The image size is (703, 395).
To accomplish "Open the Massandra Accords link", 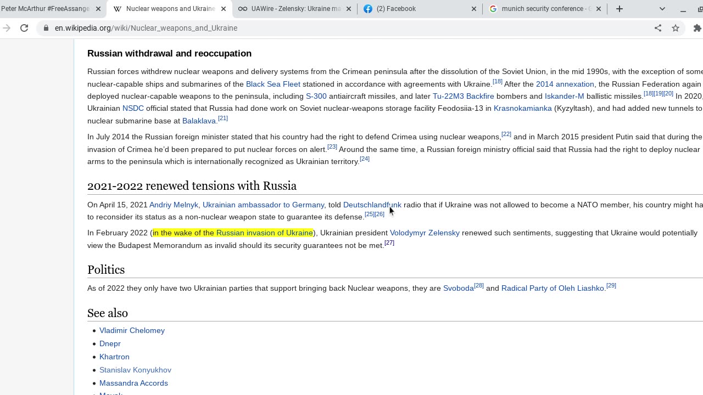I will point(133,383).
